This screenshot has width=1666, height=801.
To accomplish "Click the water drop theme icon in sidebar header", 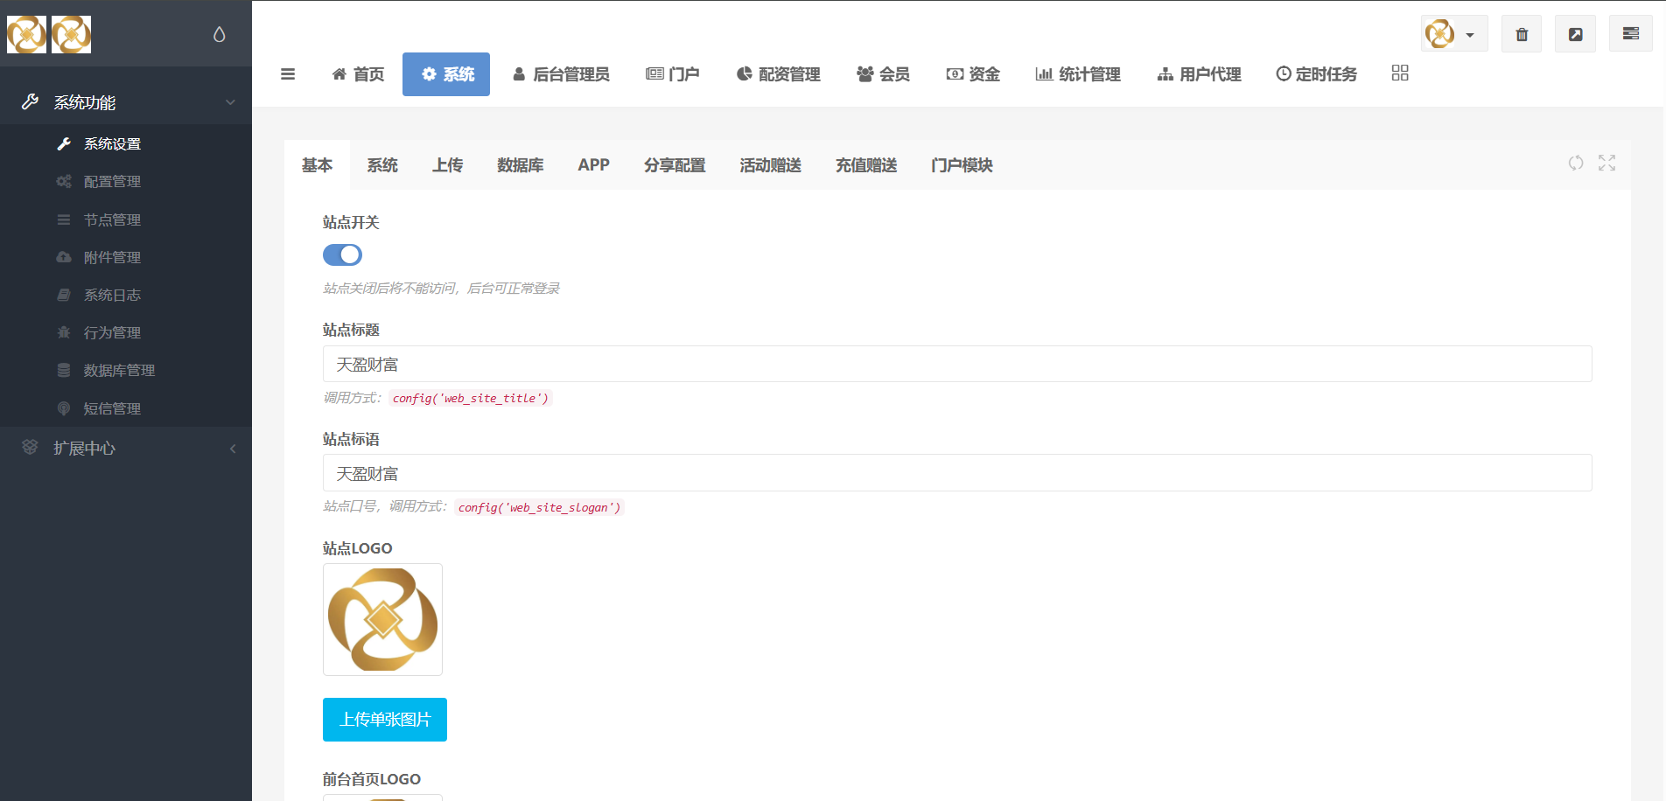I will click(x=219, y=35).
